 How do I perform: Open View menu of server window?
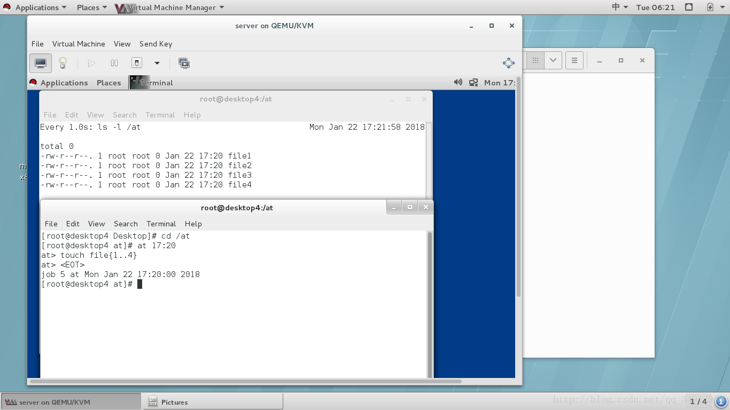click(122, 44)
